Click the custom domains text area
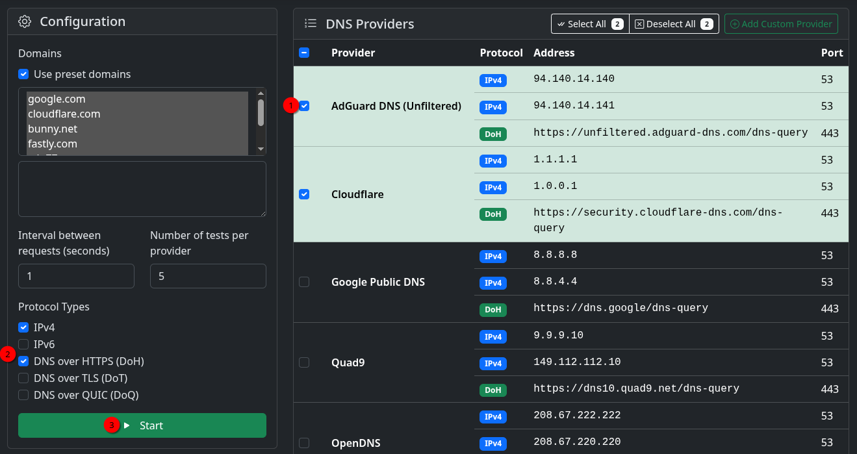The width and height of the screenshot is (857, 454). point(142,189)
